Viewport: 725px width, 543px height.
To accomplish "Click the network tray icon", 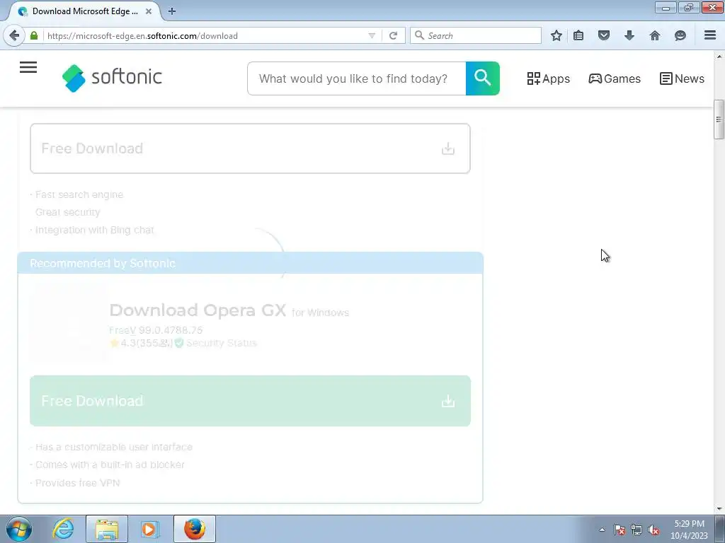I will [x=636, y=530].
